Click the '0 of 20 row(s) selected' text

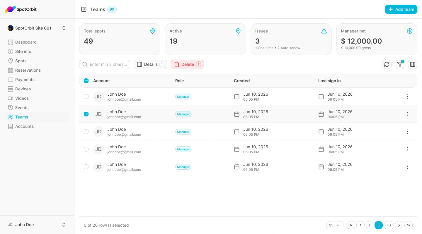coord(106,225)
